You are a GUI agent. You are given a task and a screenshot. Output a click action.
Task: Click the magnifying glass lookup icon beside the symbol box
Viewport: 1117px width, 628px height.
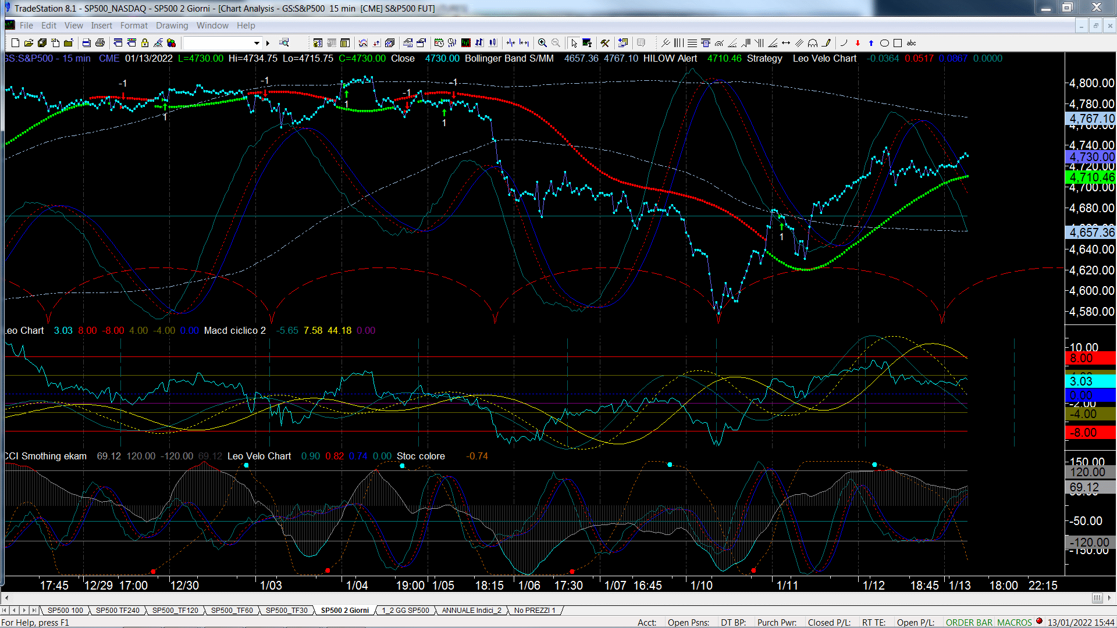pyautogui.click(x=284, y=43)
